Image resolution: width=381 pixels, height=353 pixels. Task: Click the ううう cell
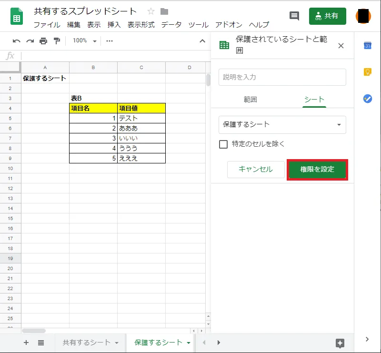click(x=141, y=148)
